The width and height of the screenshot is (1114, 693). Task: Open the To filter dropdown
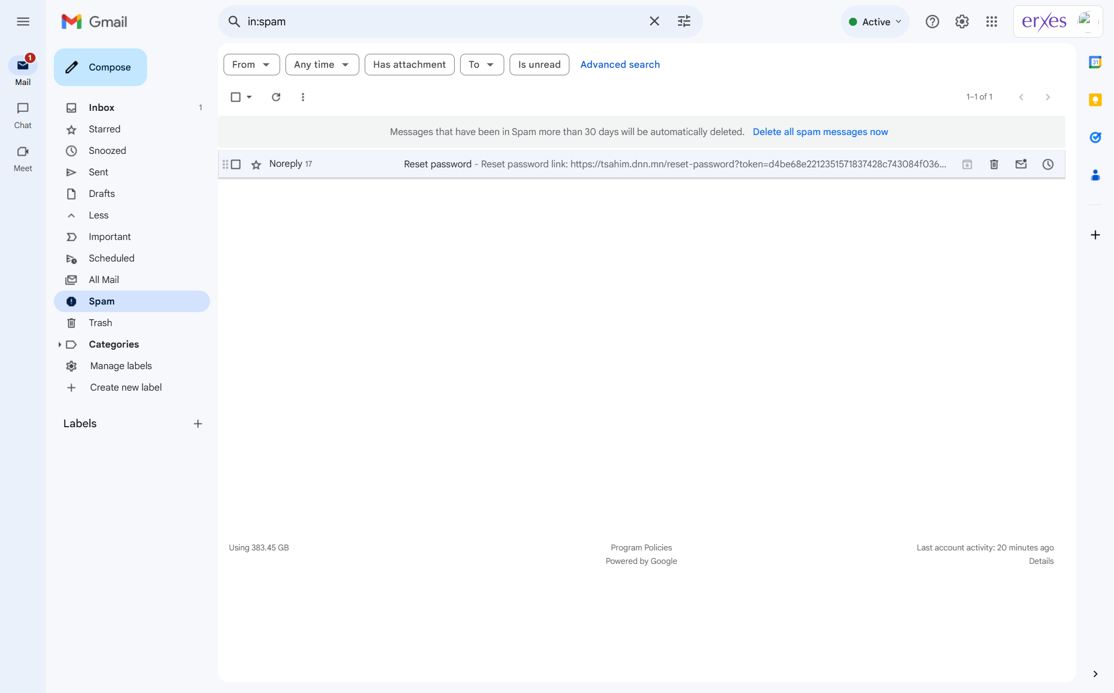coord(482,65)
